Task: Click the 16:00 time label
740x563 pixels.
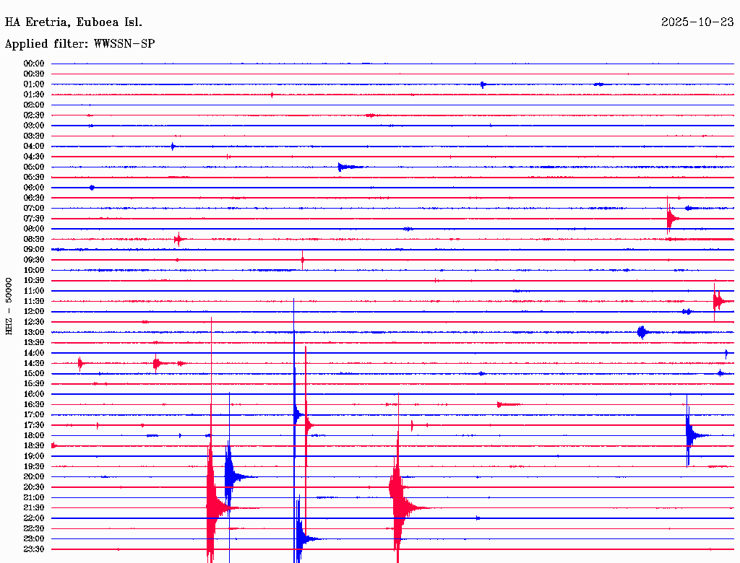Action: [x=34, y=394]
